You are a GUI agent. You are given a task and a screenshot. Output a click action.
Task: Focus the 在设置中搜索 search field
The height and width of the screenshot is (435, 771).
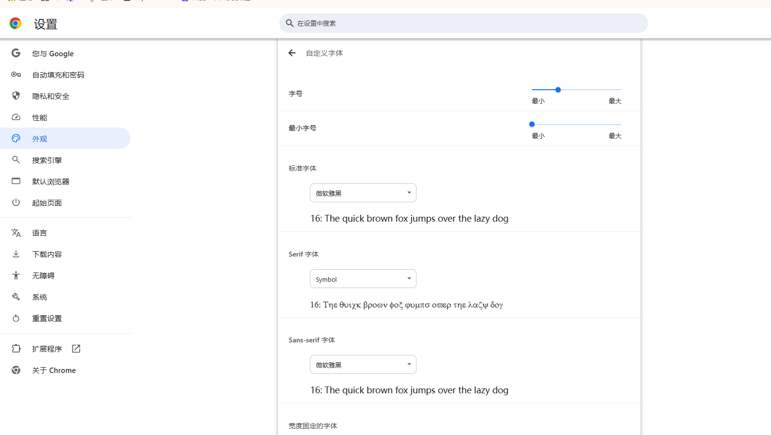pos(464,23)
